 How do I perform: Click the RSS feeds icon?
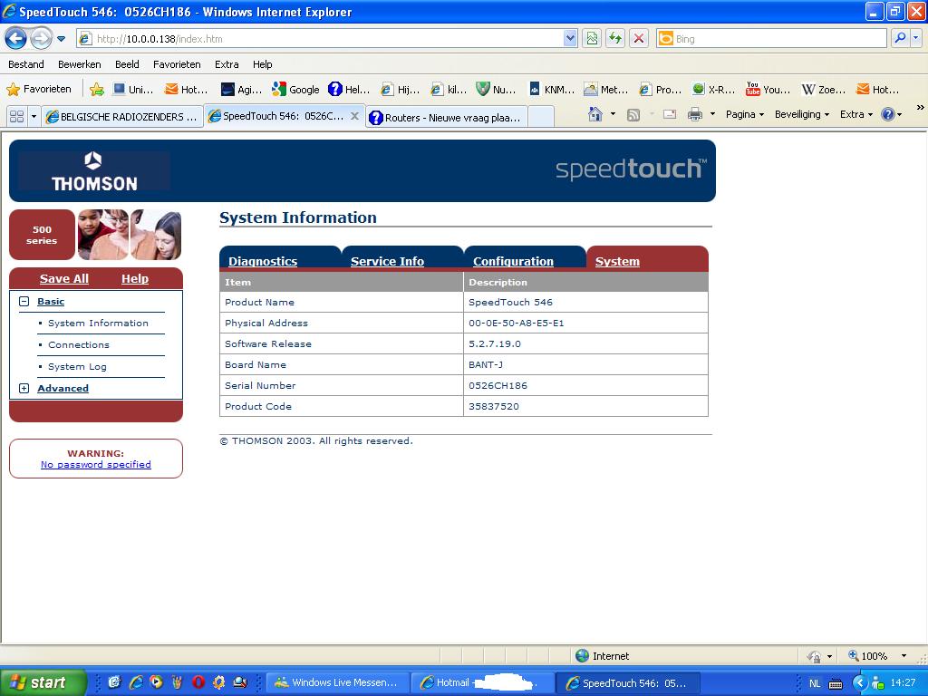tap(633, 115)
